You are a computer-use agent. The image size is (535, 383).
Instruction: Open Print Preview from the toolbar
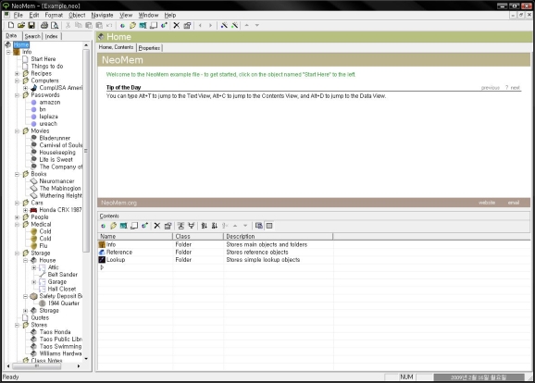tap(55, 25)
